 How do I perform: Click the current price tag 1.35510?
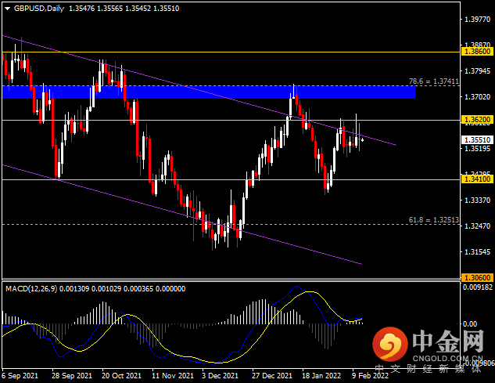pos(478,139)
